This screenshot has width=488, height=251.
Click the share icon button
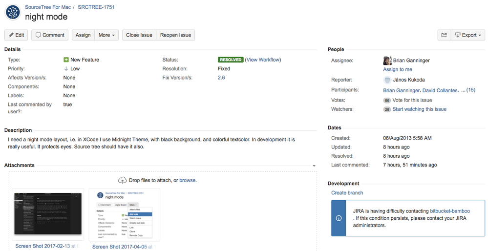click(444, 35)
